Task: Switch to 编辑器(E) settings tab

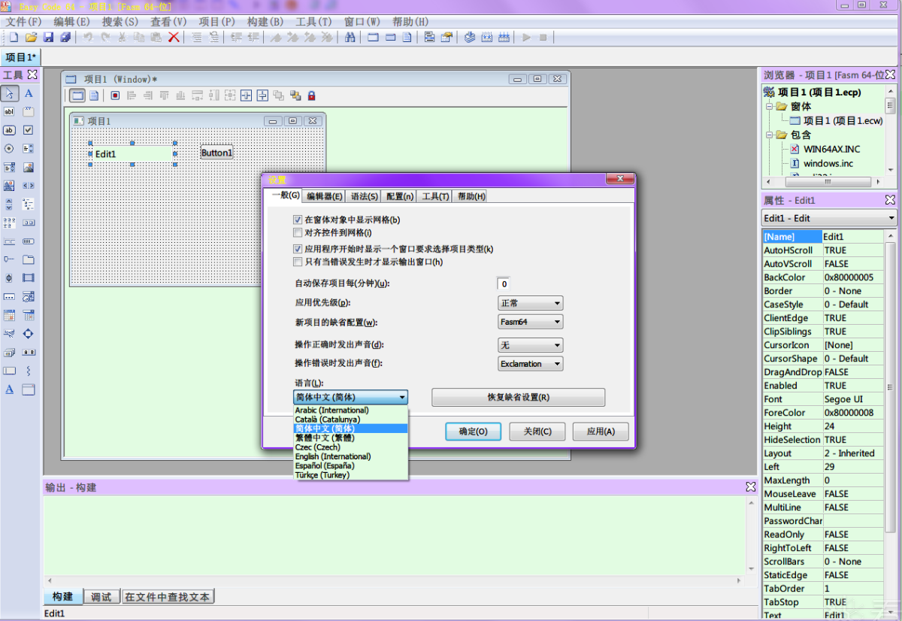Action: pyautogui.click(x=324, y=196)
